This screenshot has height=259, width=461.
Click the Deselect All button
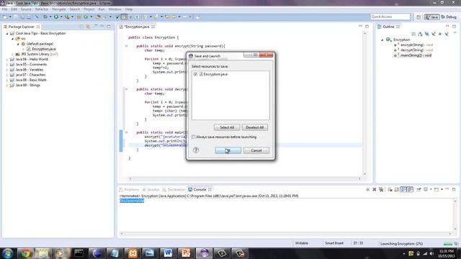[254, 127]
